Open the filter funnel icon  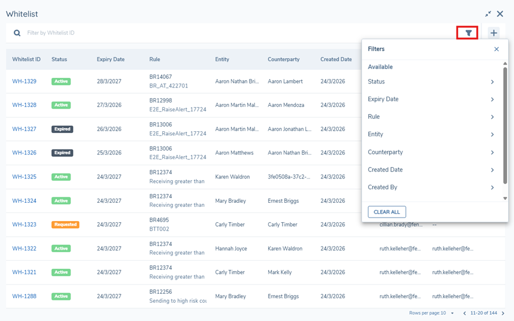[x=468, y=33]
